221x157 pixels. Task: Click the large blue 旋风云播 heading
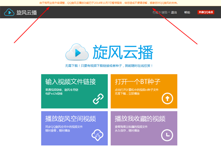click(x=123, y=52)
